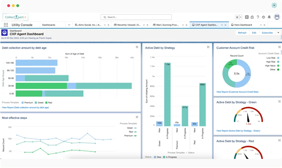Open the favorites star icon

tap(237, 17)
